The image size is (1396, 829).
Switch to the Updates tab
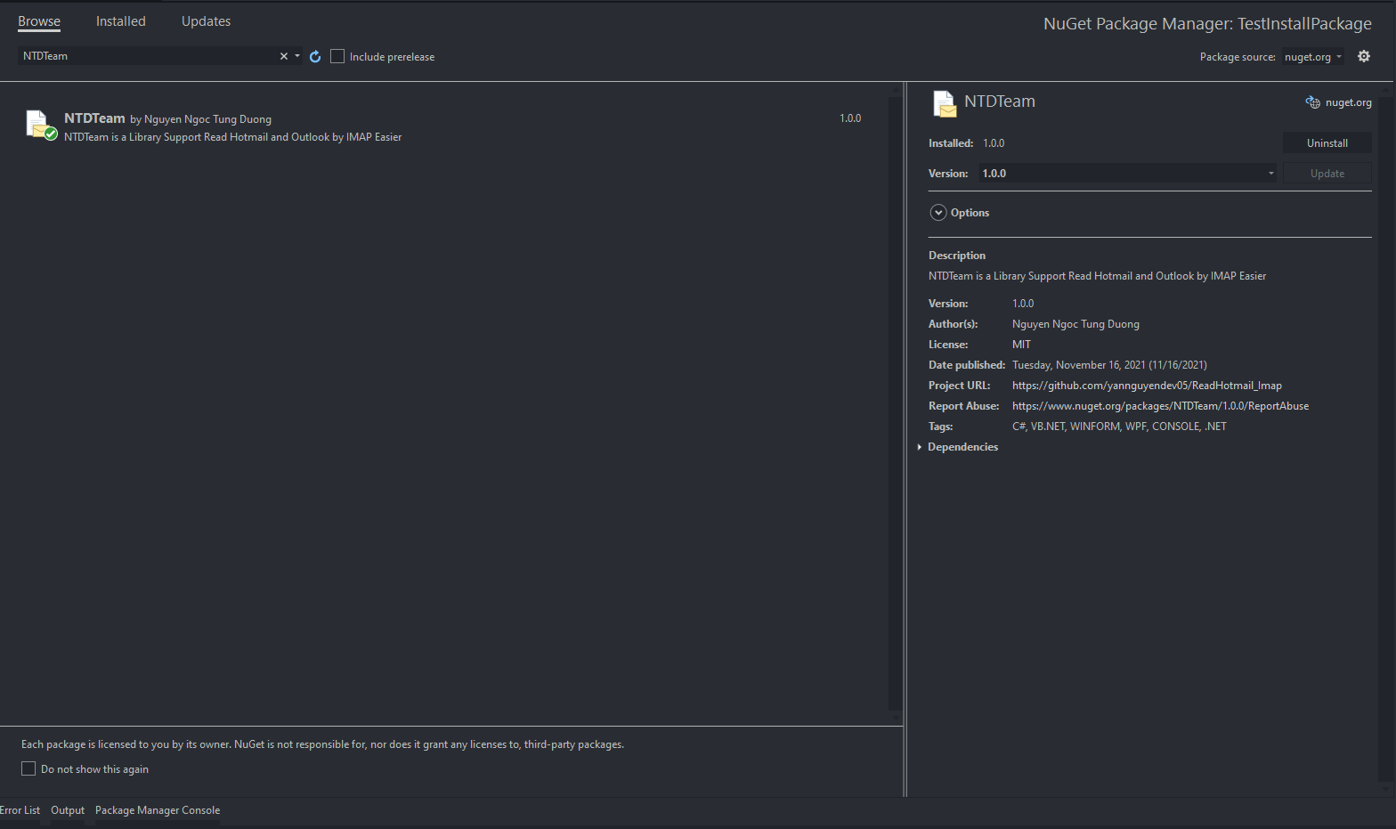point(206,21)
